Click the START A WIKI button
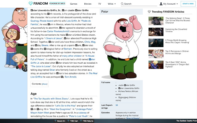 tap(188, 4)
